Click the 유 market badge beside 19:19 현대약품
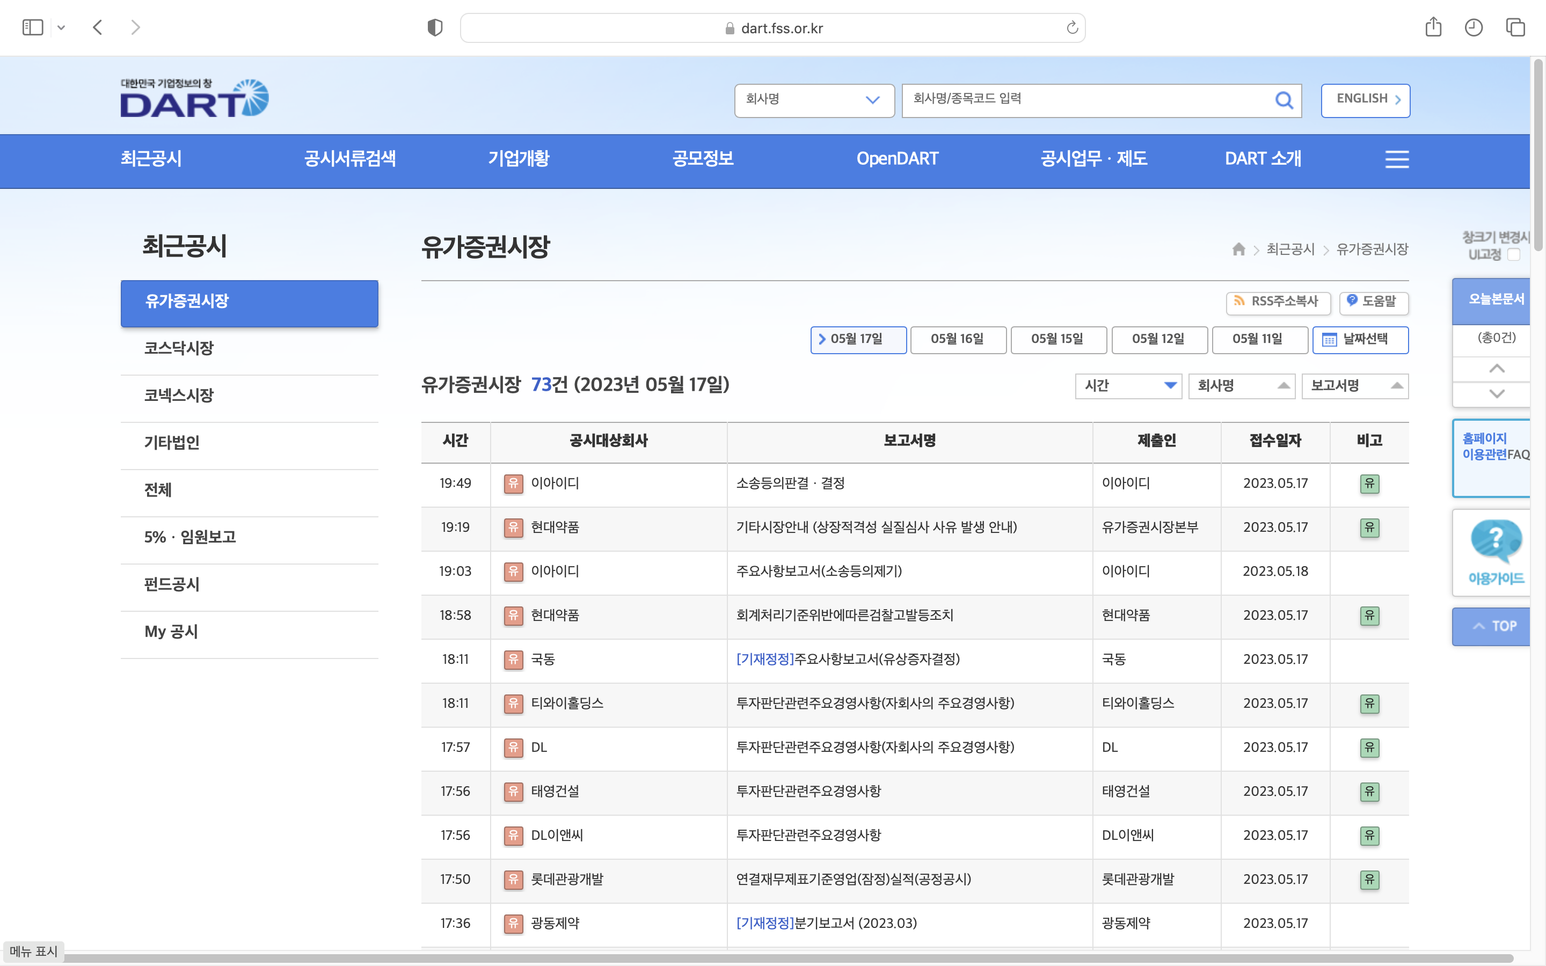The width and height of the screenshot is (1546, 966). pyautogui.click(x=513, y=528)
